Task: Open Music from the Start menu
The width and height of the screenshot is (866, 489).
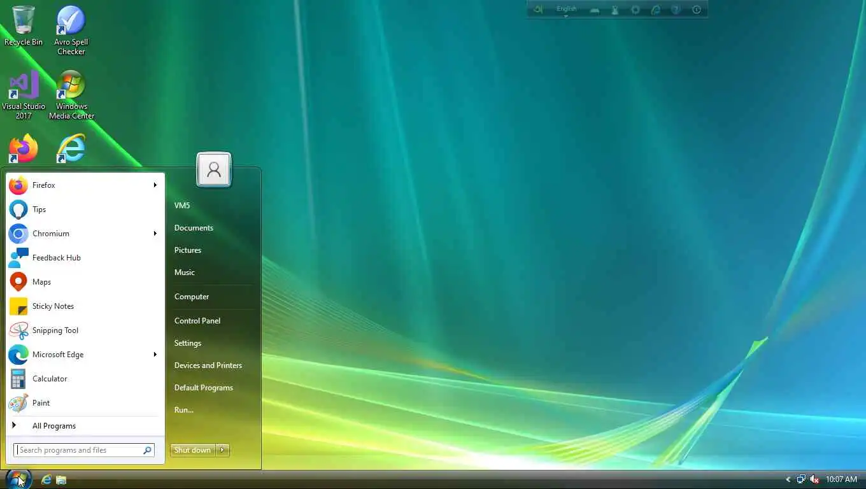Action: pyautogui.click(x=185, y=273)
